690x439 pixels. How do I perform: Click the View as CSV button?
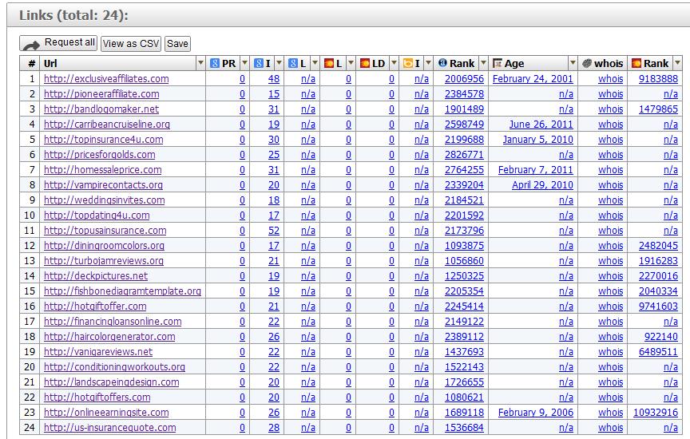pyautogui.click(x=131, y=44)
